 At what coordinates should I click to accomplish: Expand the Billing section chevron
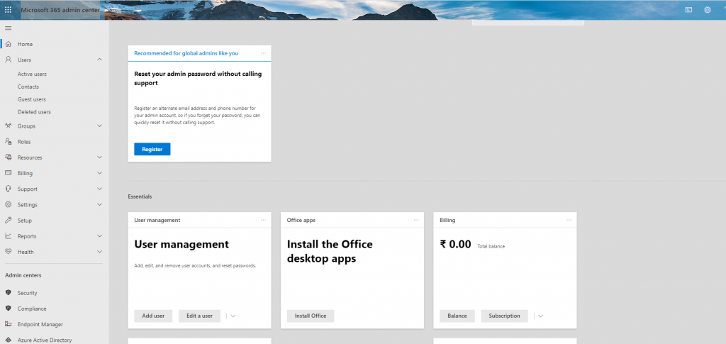click(x=99, y=173)
